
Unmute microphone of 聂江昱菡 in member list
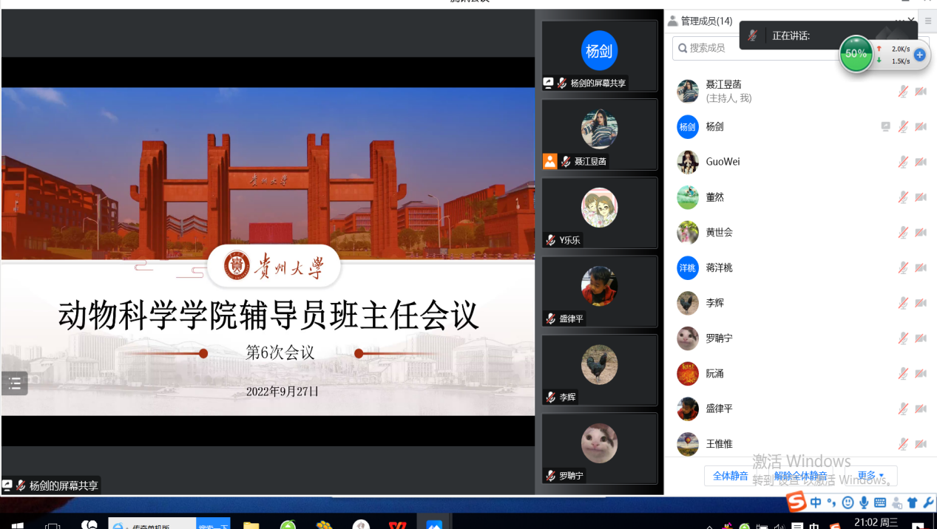tap(903, 92)
